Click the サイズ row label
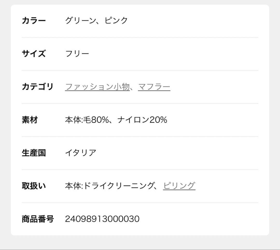 point(34,54)
